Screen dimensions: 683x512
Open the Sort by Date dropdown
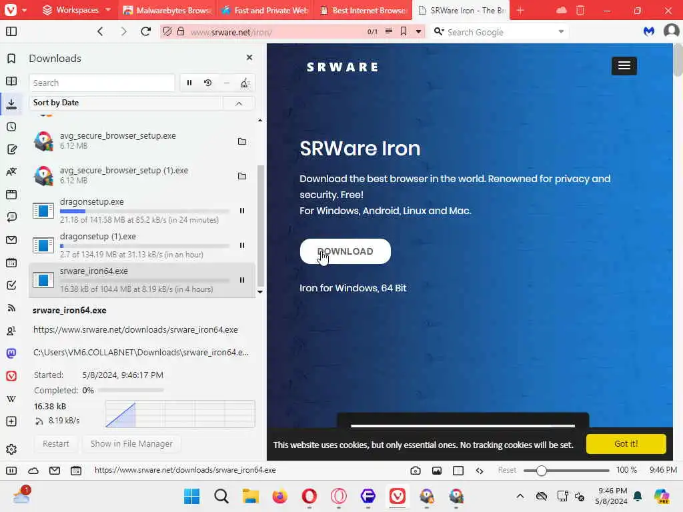click(x=126, y=103)
